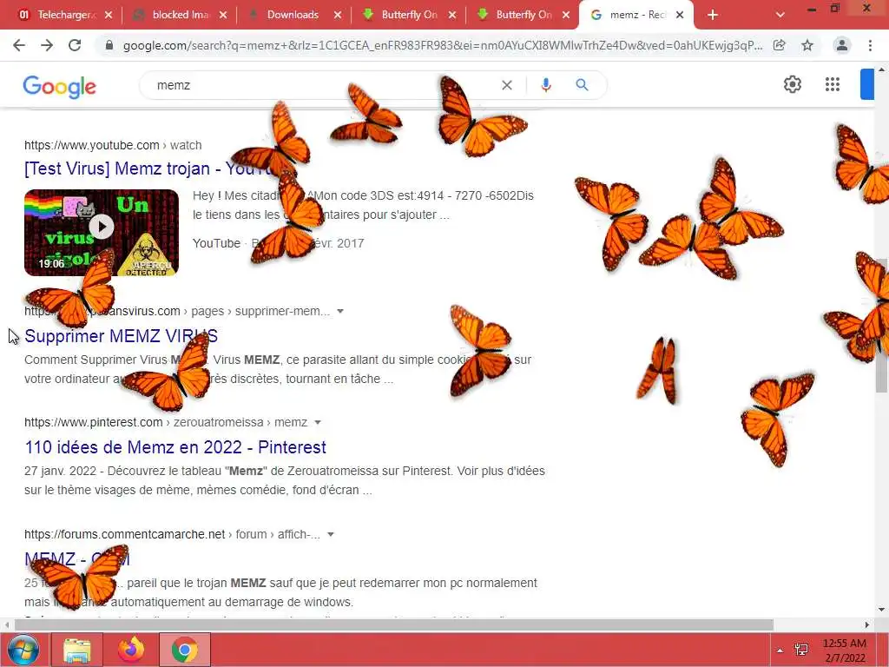The width and height of the screenshot is (889, 667).
Task: Click the scroll-down arrow of vertical scrollbar
Action: point(882,611)
